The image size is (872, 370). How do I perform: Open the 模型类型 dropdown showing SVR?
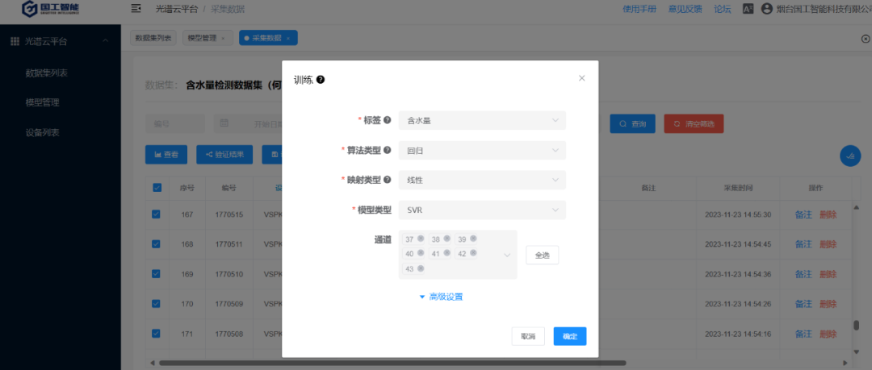482,210
